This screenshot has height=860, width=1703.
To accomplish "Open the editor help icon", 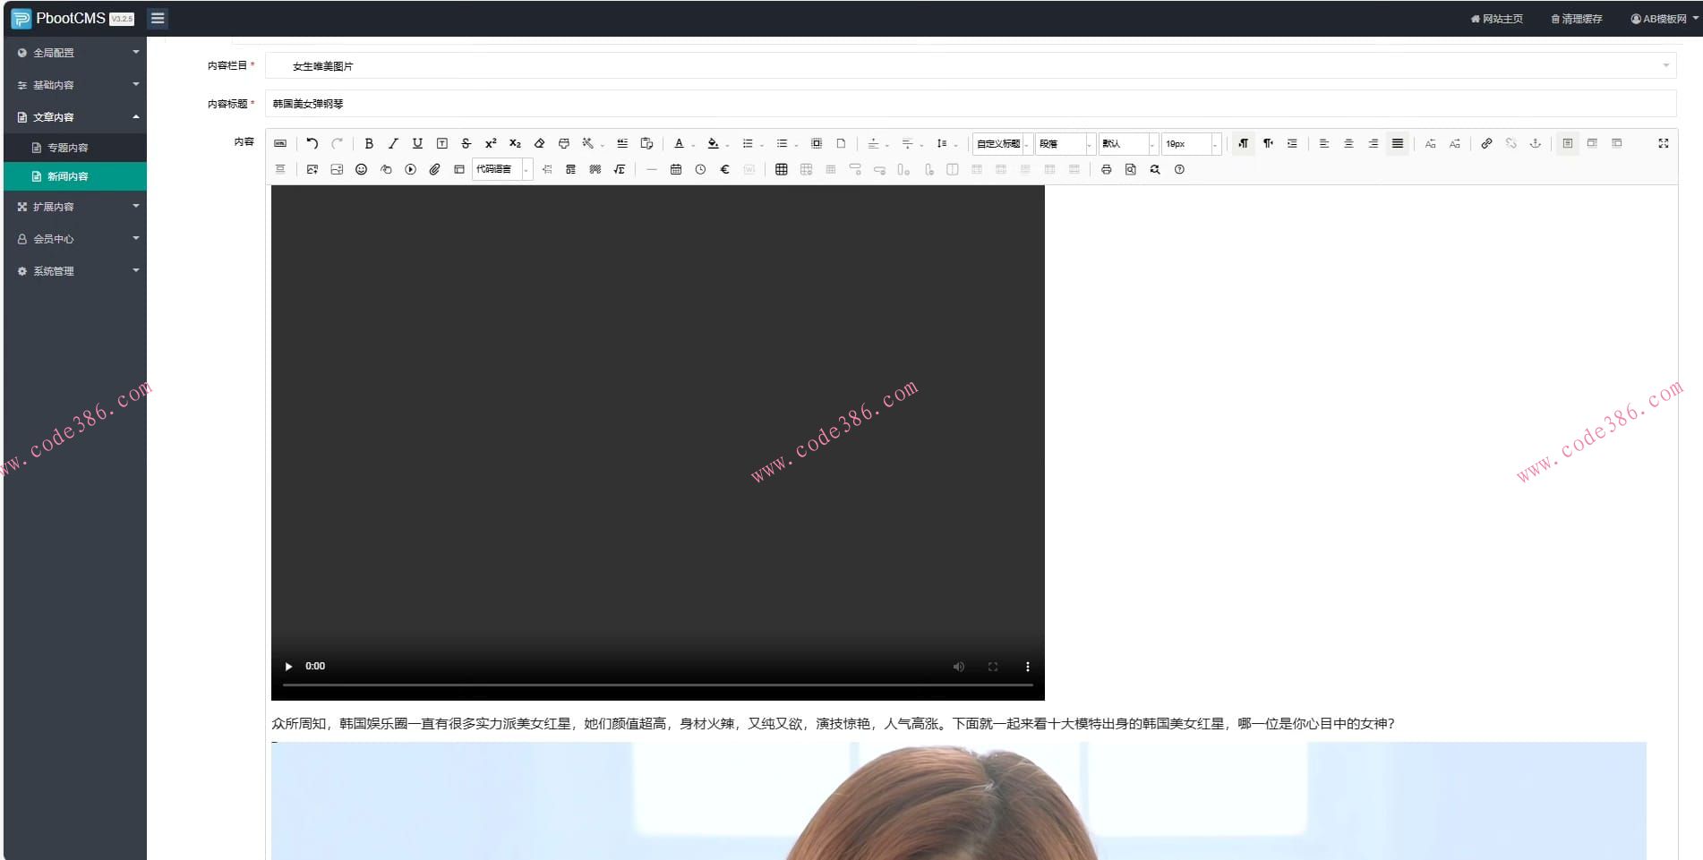I will 1179,169.
